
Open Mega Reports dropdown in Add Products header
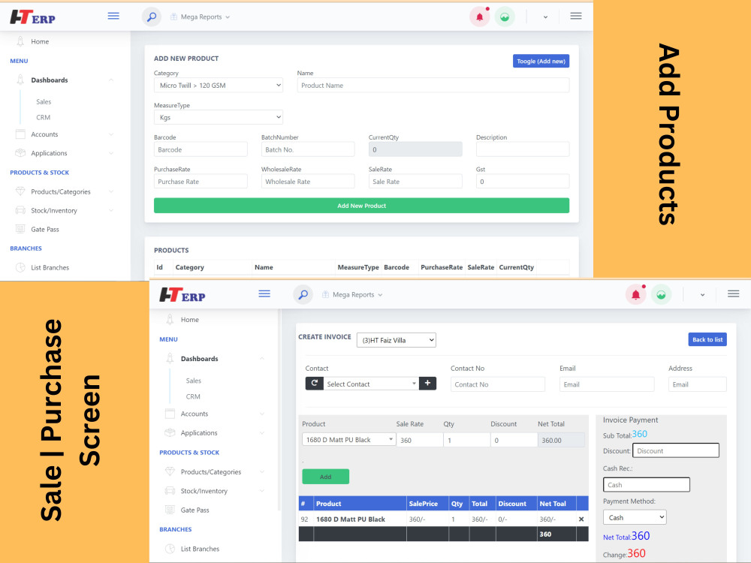coord(201,17)
